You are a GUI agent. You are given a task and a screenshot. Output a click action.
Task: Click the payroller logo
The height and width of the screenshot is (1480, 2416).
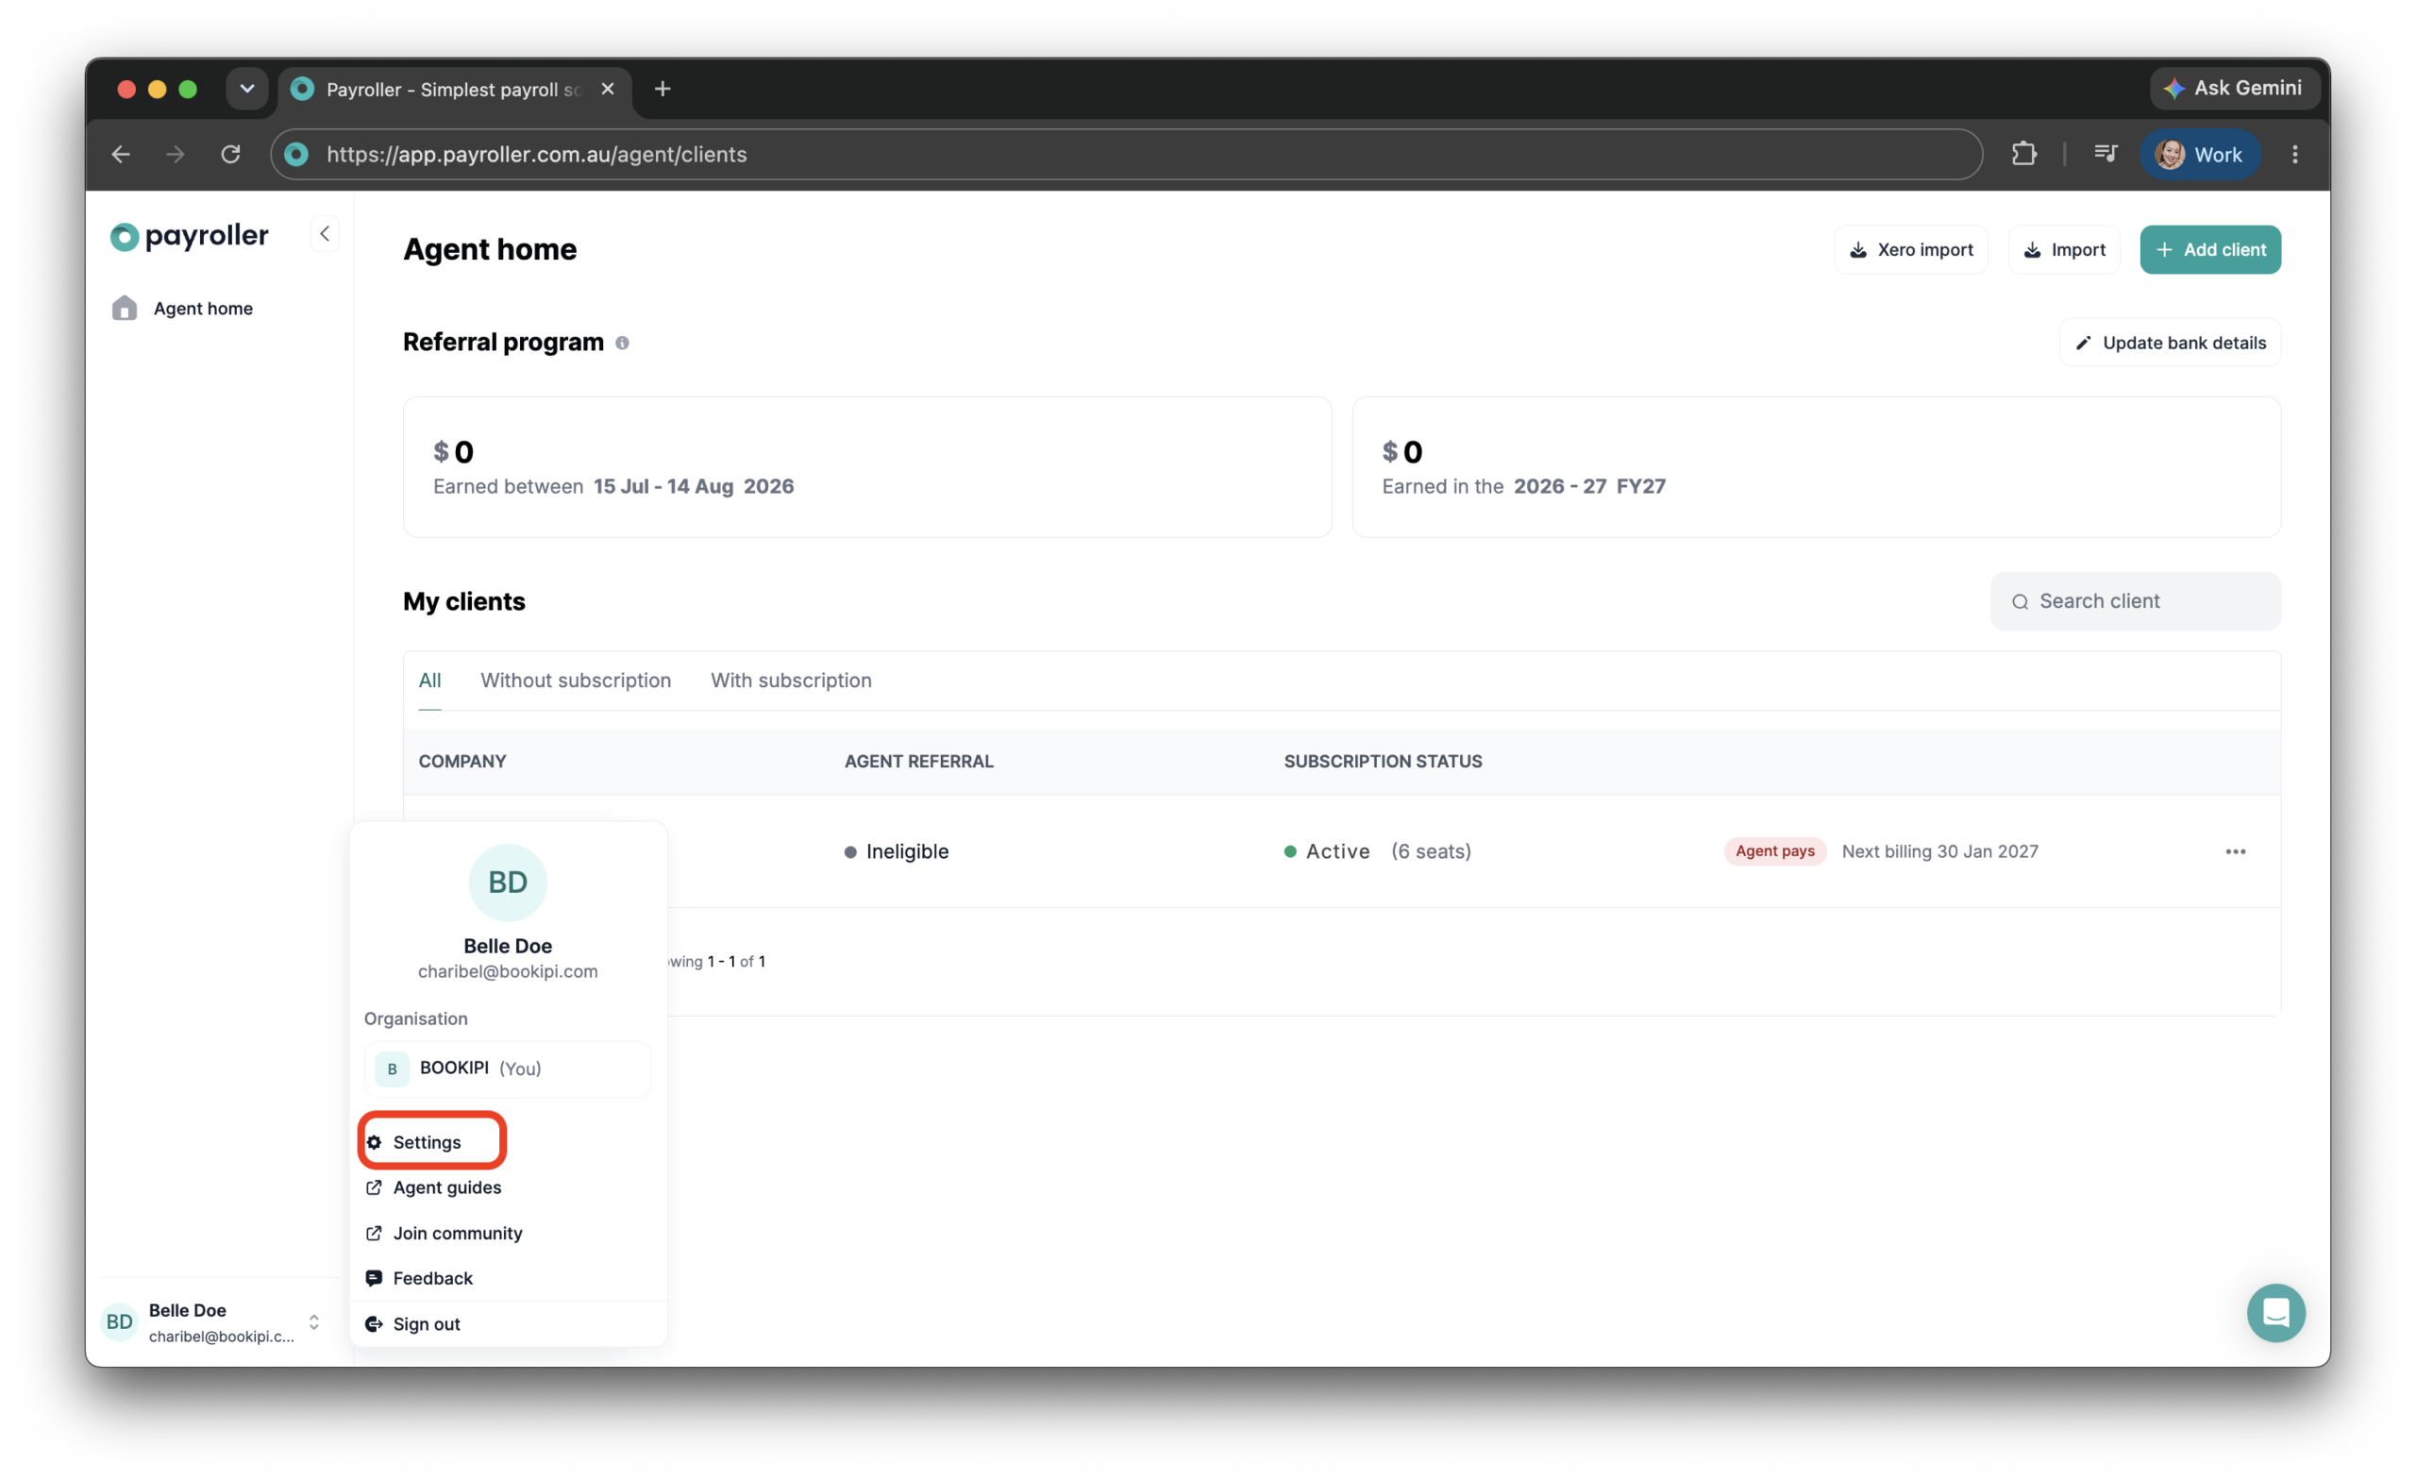pos(190,235)
